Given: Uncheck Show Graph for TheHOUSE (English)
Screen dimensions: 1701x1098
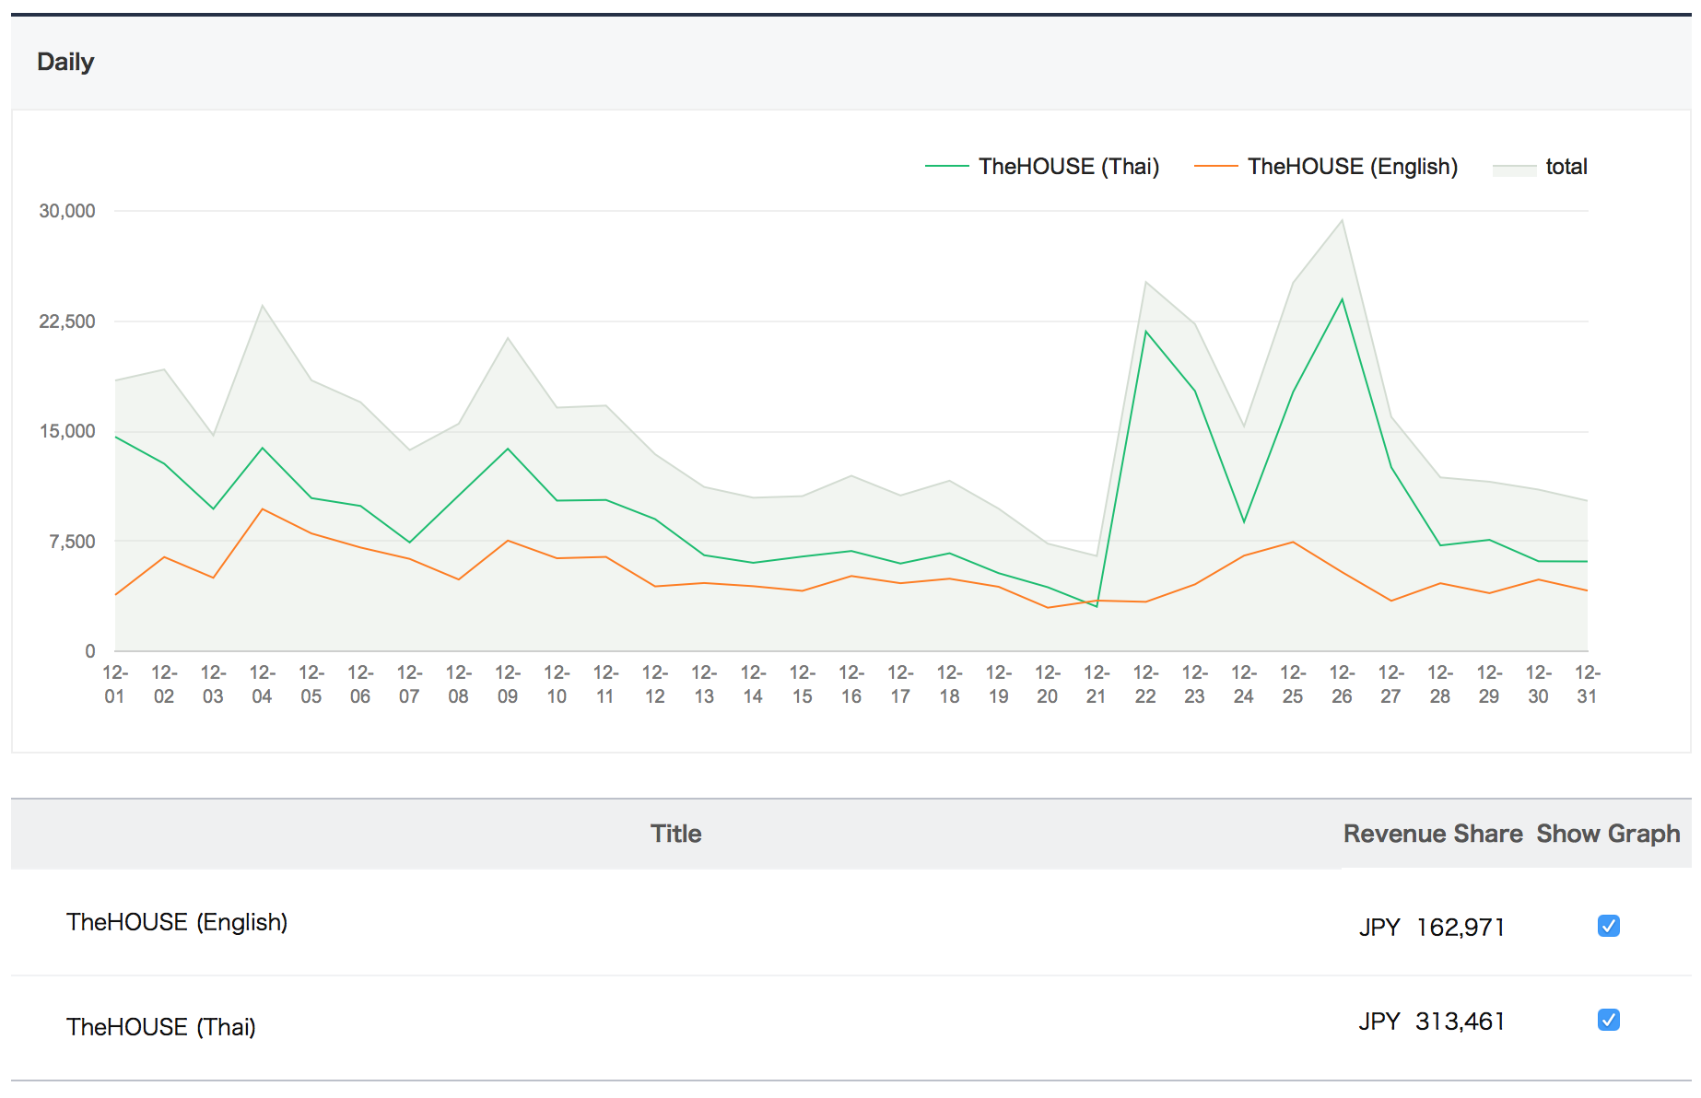Looking at the screenshot, I should click(1608, 926).
